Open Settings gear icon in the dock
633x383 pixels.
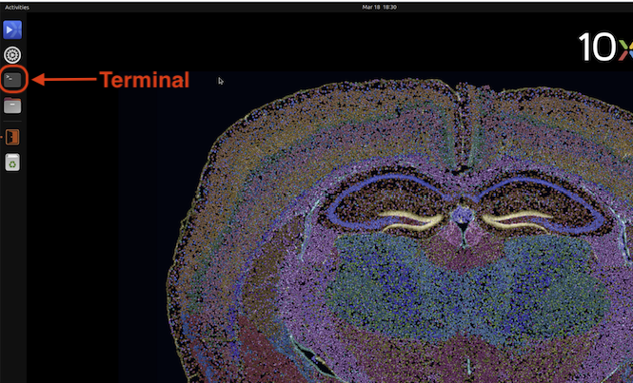[x=12, y=55]
